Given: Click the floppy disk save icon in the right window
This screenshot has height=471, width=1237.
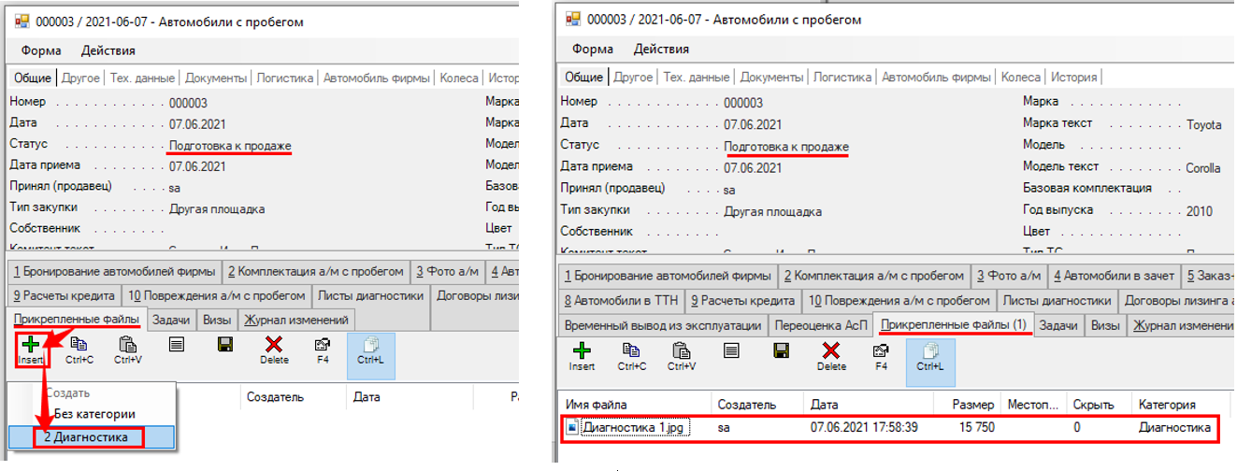Looking at the screenshot, I should pyautogui.click(x=781, y=350).
